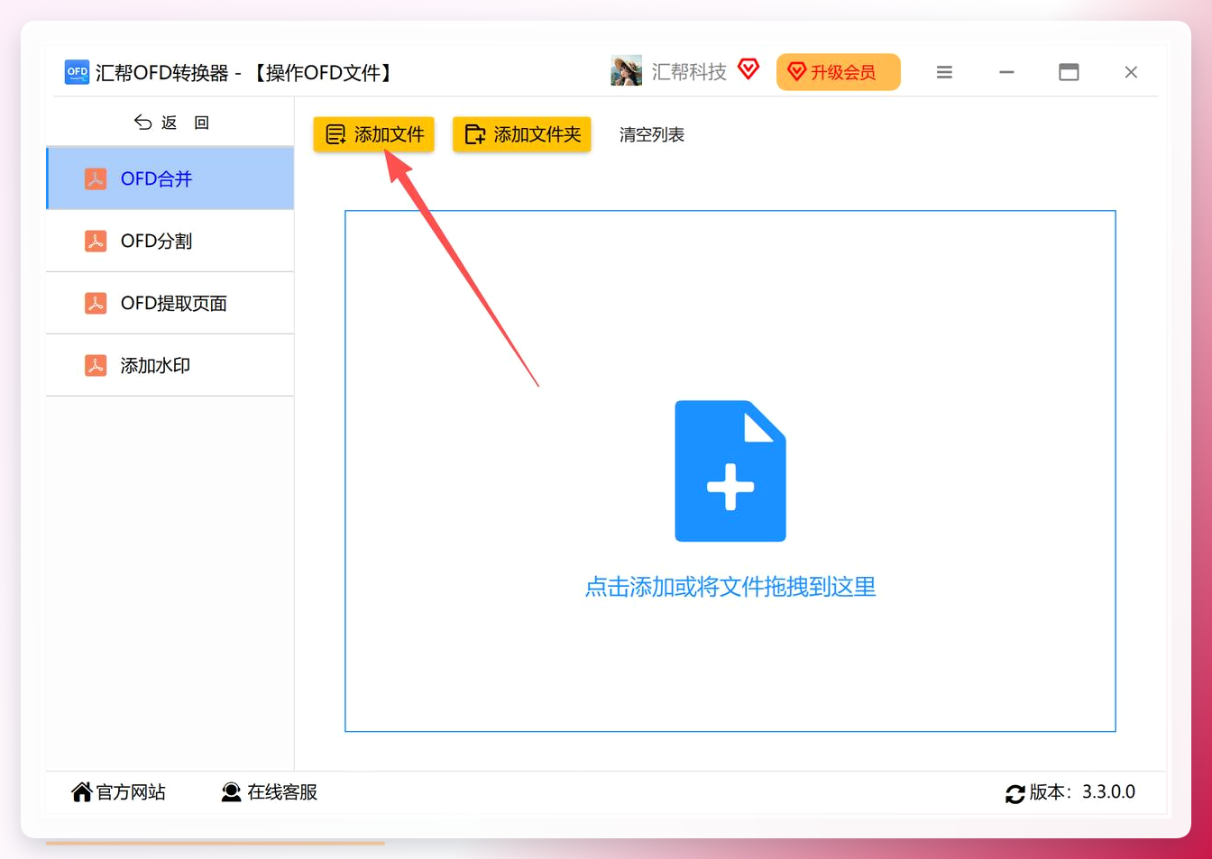This screenshot has height=859, width=1212.
Task: Click the 升级会员 upgrade button
Action: (x=839, y=72)
